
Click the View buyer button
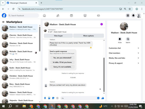(x=58, y=36)
